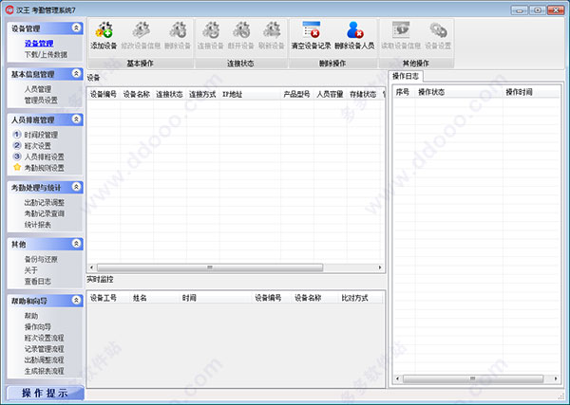Click the IP地址 column header
Image resolution: width=570 pixels, height=405 pixels.
pos(250,94)
